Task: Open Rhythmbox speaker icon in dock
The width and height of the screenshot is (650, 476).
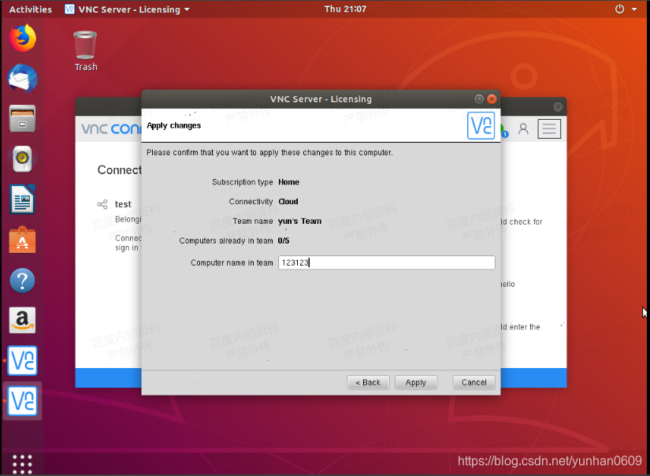Action: pos(22,158)
